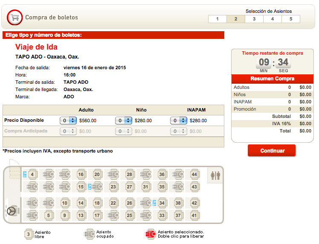Click the driver's steering wheel icon

tap(12, 211)
